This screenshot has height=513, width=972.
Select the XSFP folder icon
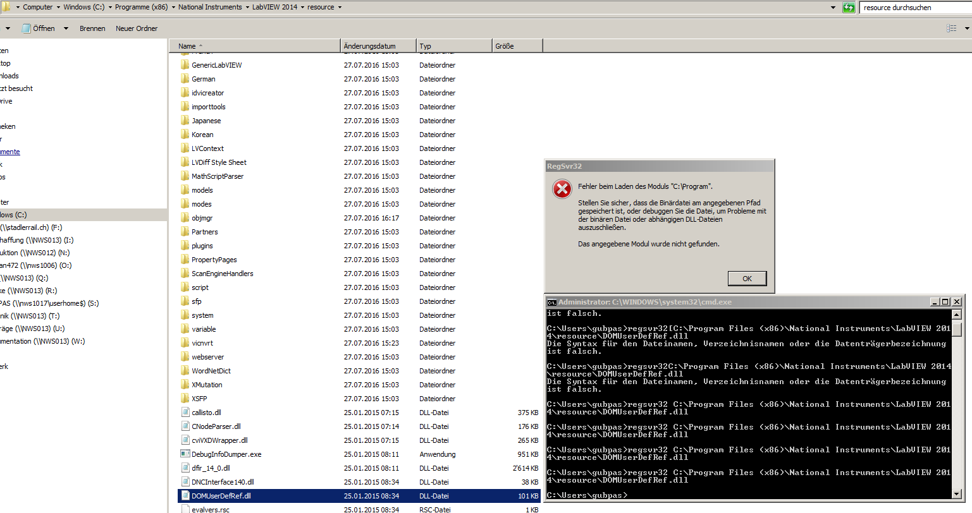pos(185,399)
